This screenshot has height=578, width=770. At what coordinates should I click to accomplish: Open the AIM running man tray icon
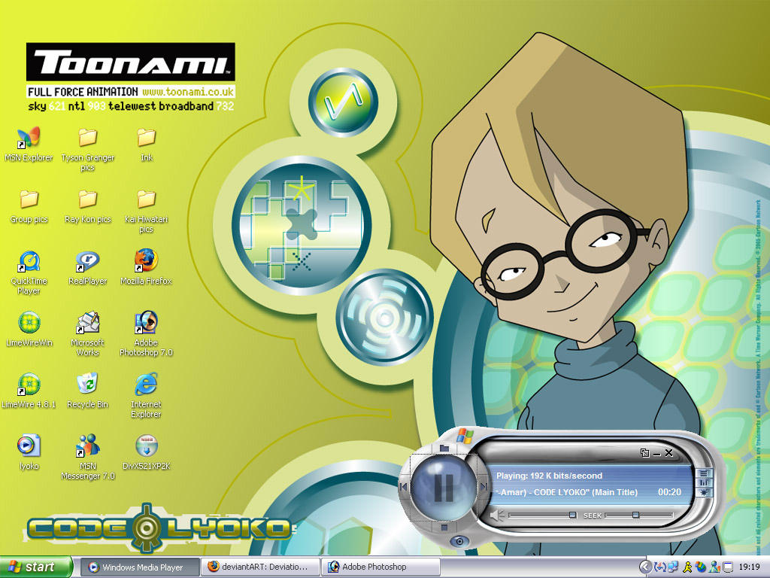click(x=688, y=567)
